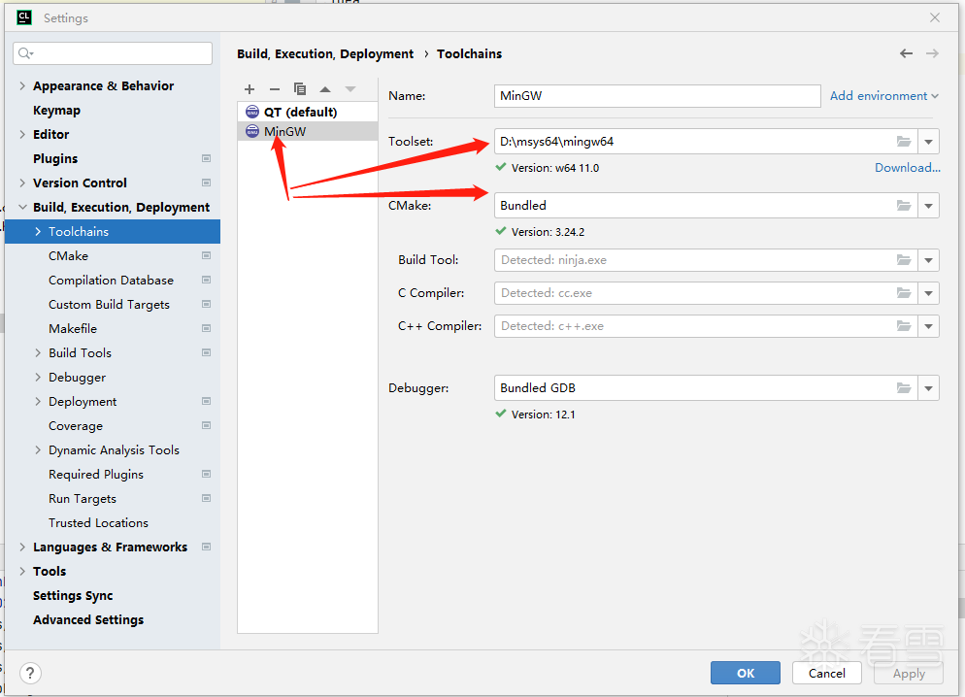This screenshot has width=965, height=697.
Task: Expand the Languages & Frameworks section
Action: (22, 548)
